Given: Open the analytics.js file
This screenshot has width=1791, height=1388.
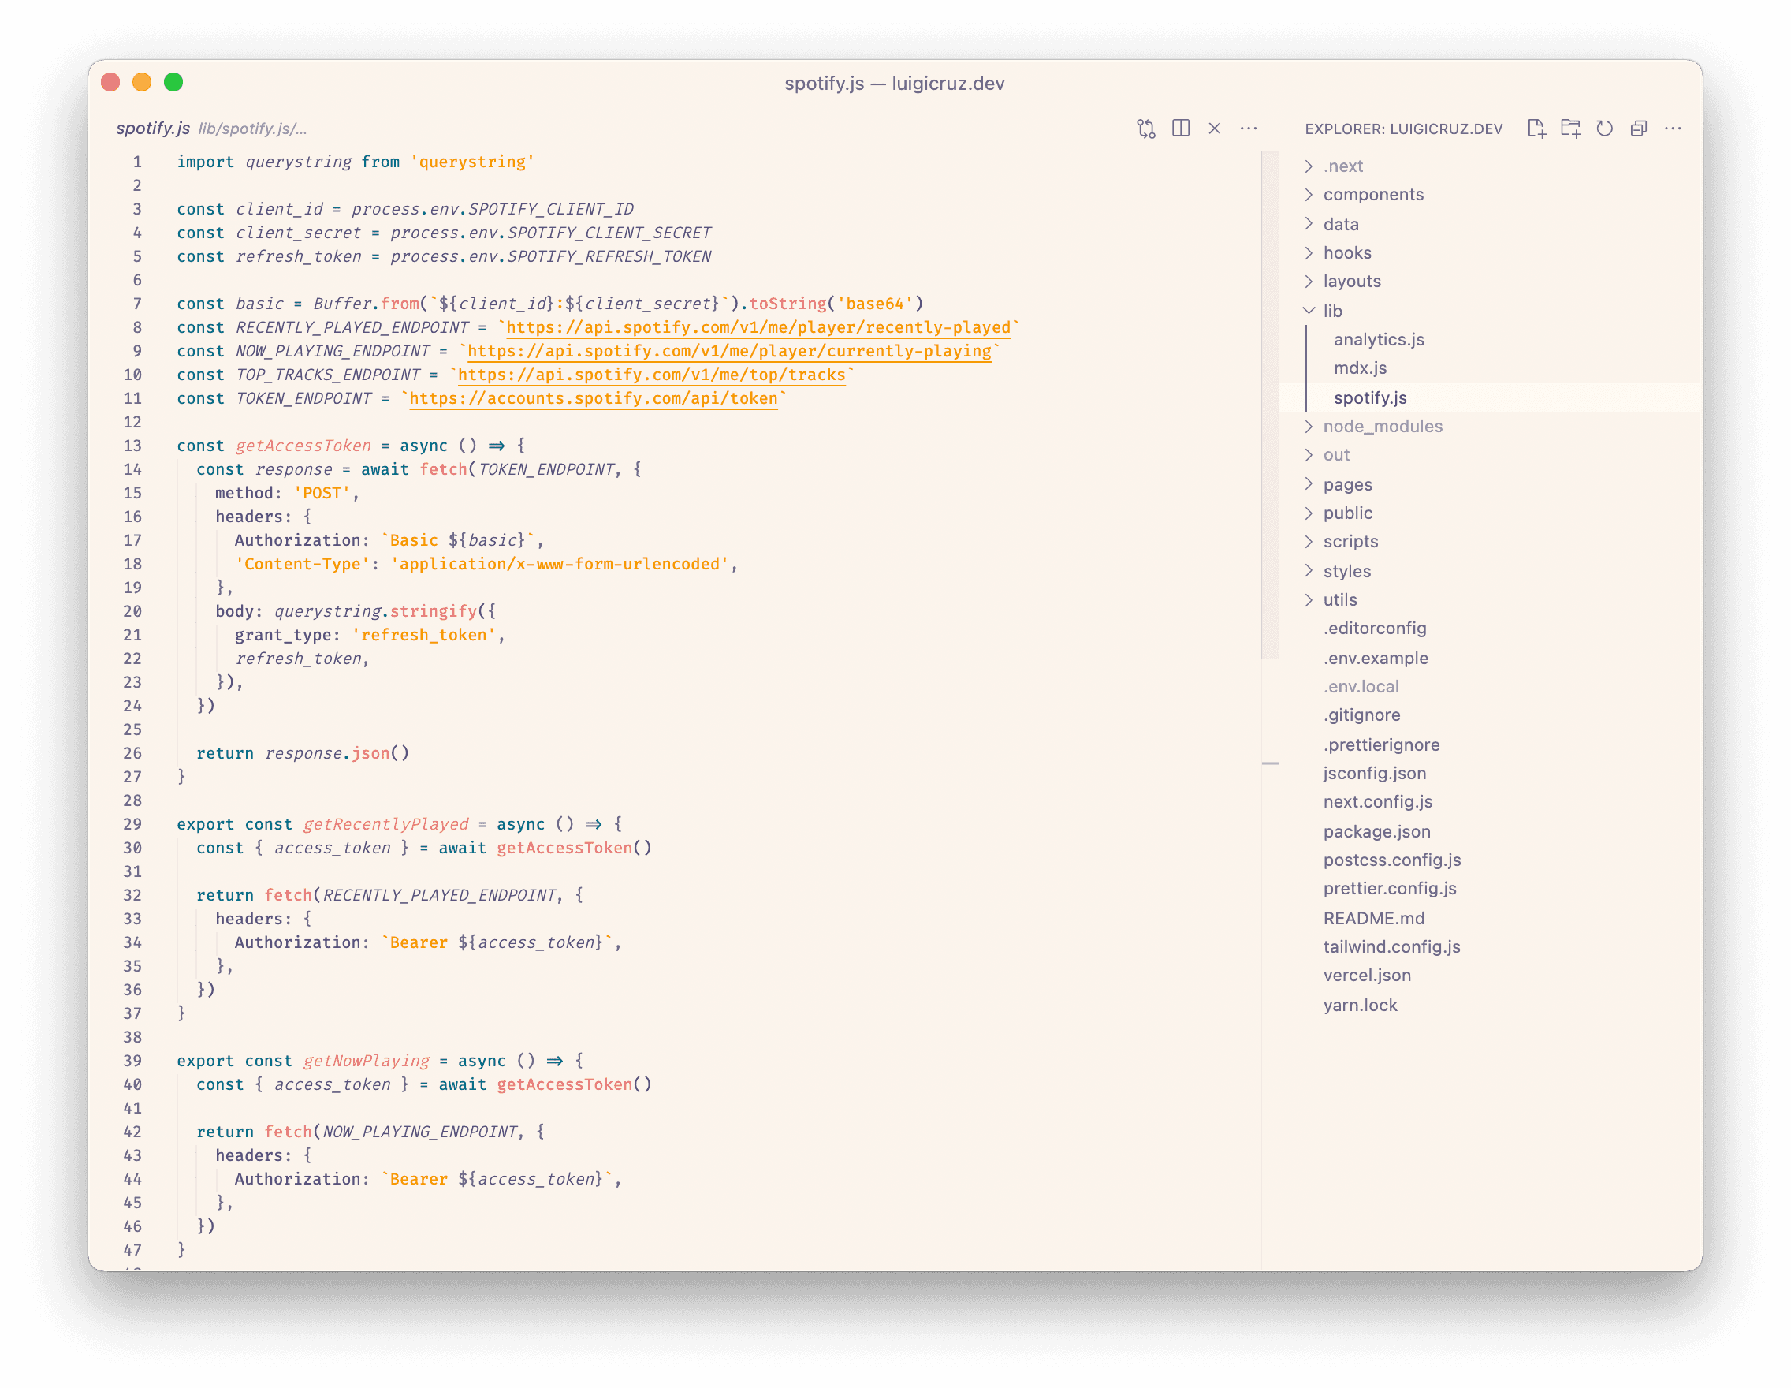Looking at the screenshot, I should pyautogui.click(x=1379, y=339).
